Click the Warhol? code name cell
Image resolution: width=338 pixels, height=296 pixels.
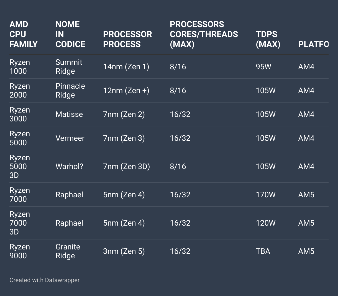pos(69,166)
